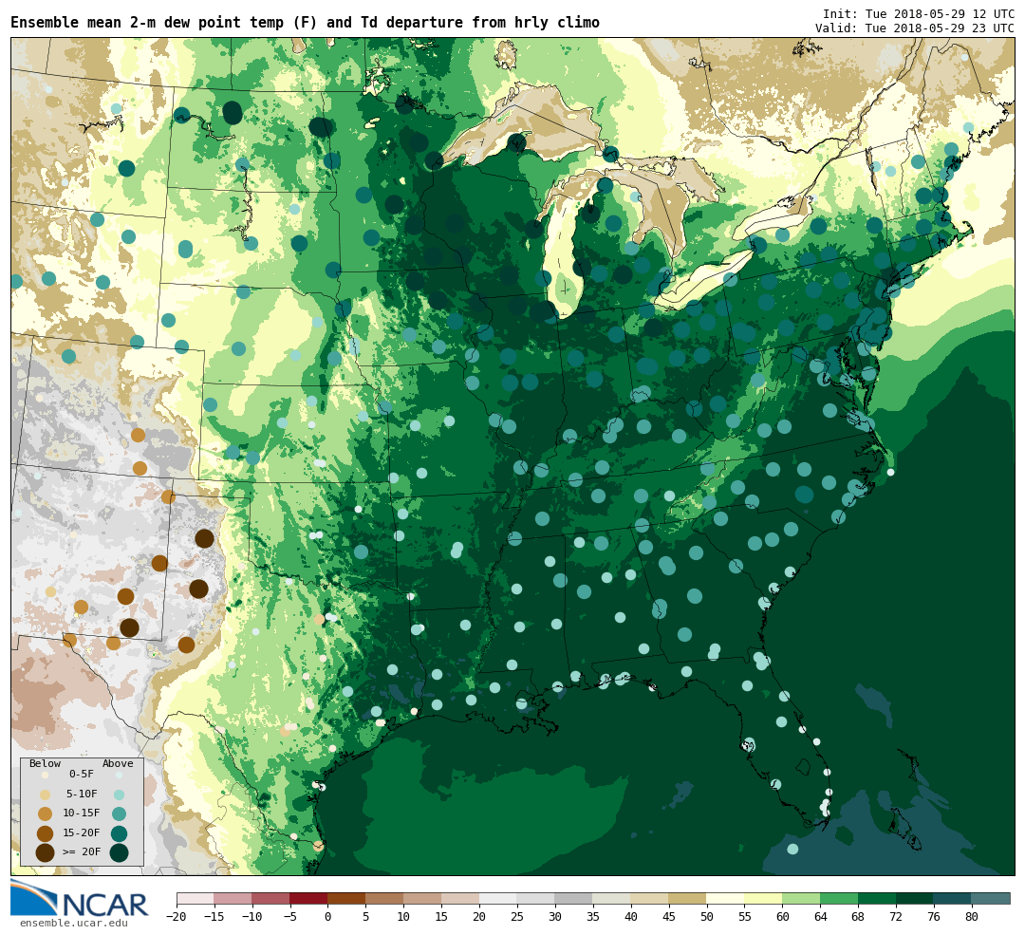Screen dimensions: 1025x935
Task: Click the '0-5F' legend label
Action: coord(82,775)
